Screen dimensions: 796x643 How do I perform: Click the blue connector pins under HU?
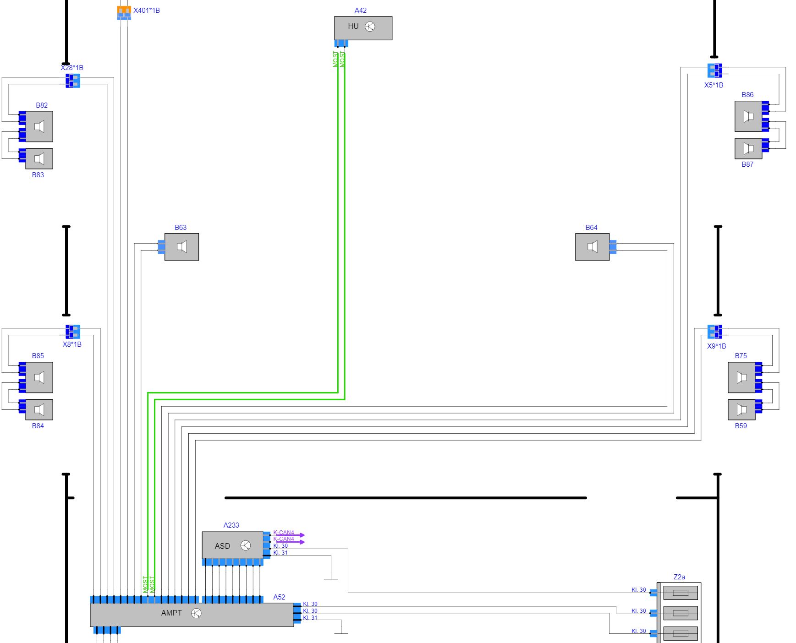pos(341,44)
